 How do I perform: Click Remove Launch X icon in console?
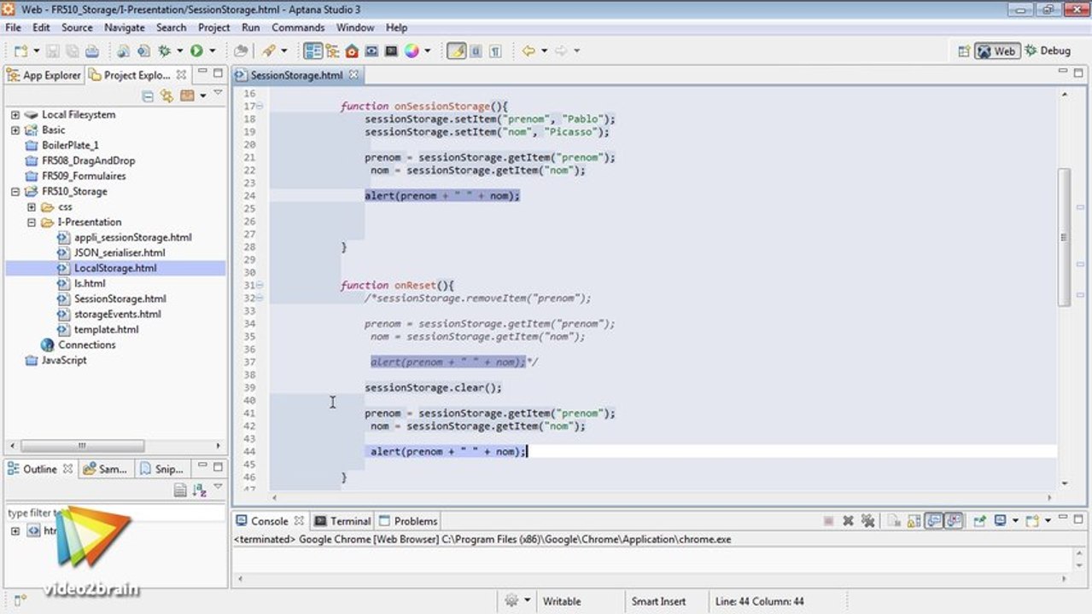pos(848,521)
